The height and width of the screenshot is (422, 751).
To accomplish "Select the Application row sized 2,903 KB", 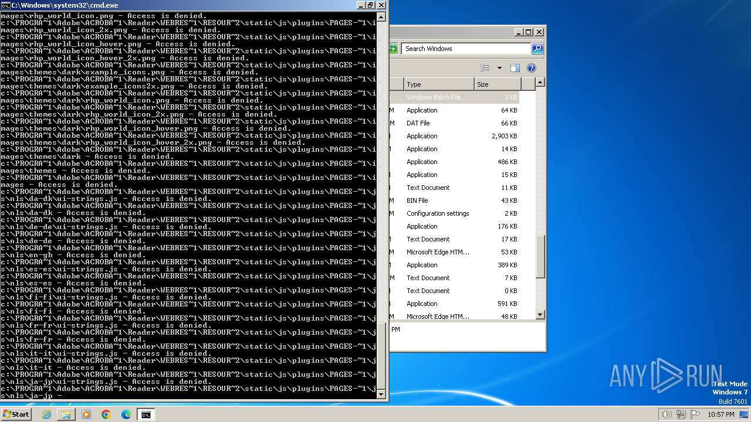I will click(454, 136).
